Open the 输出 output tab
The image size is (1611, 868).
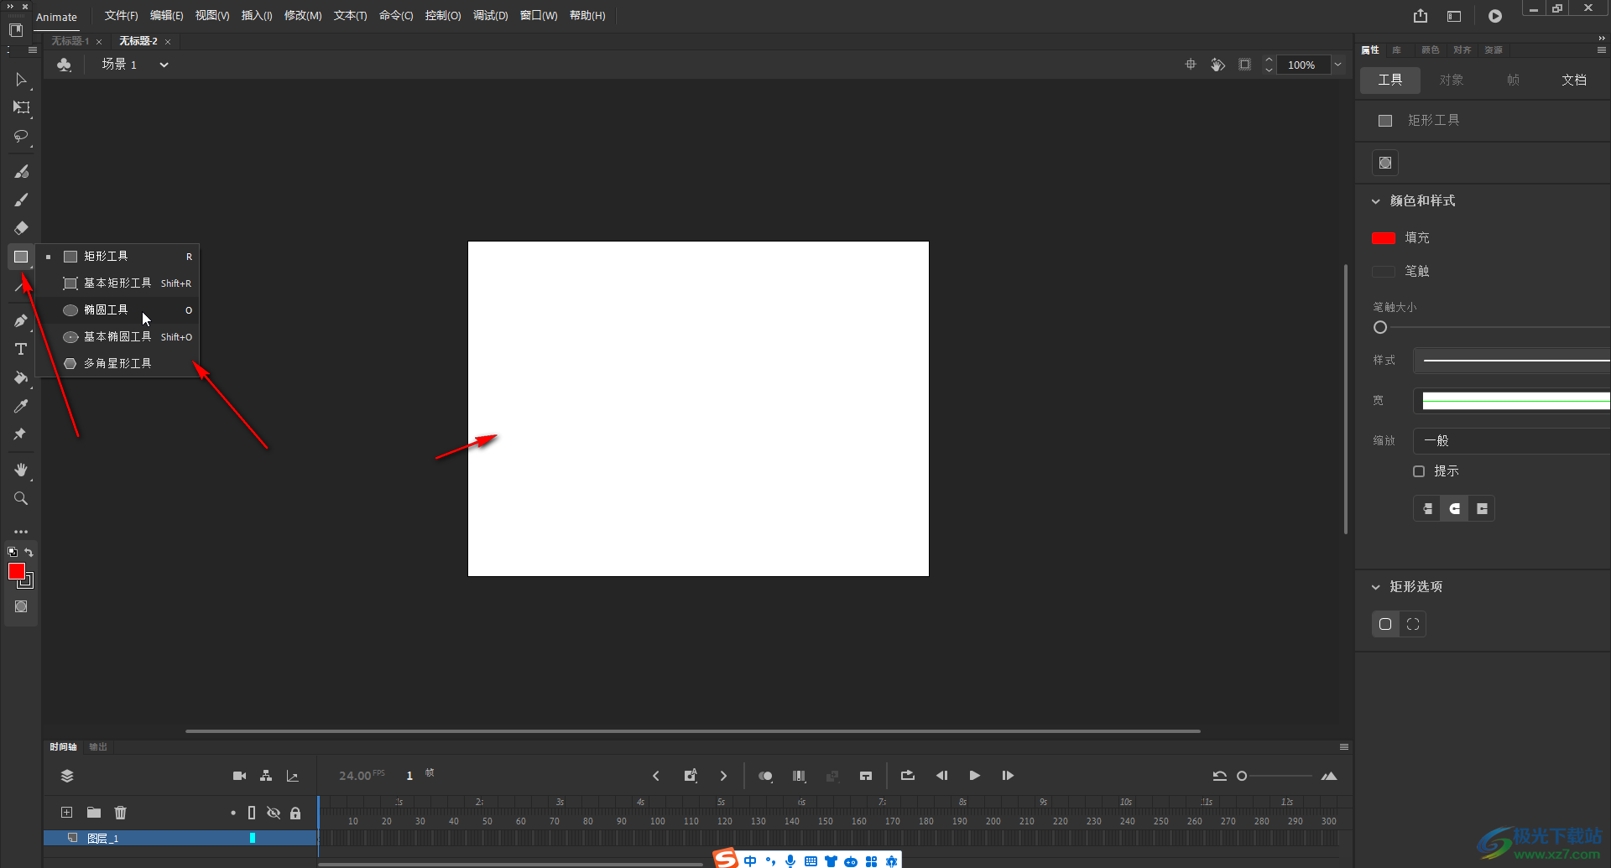click(x=98, y=747)
